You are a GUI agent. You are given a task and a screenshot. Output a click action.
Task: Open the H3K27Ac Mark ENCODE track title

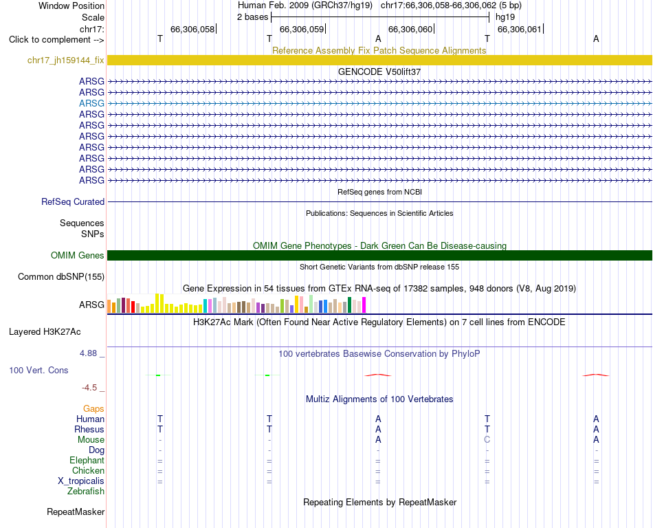click(x=379, y=322)
